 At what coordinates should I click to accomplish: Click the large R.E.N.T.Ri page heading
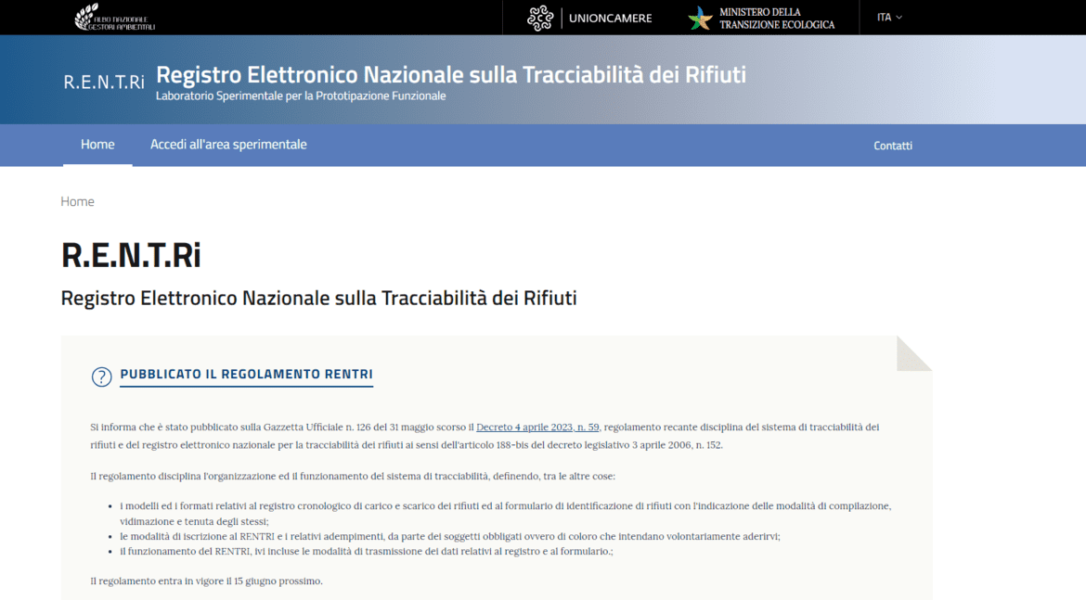tap(131, 255)
